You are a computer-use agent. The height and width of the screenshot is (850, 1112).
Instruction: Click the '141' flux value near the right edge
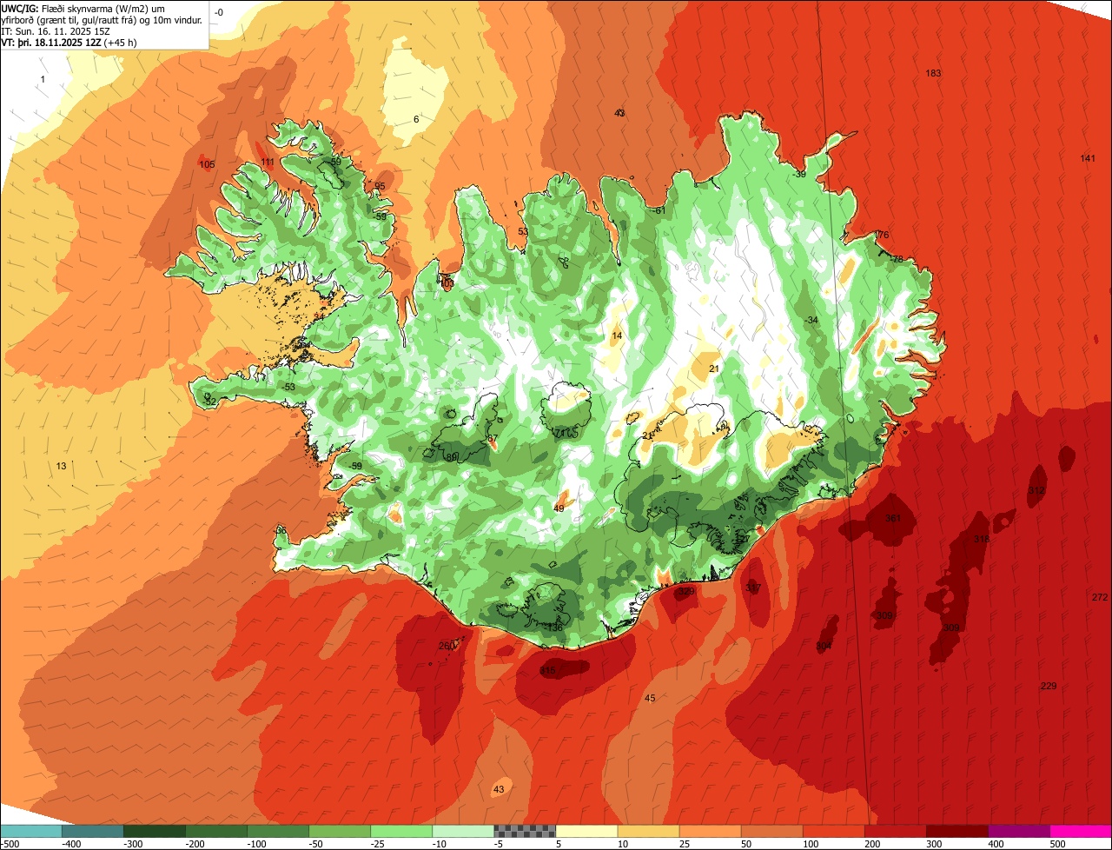1088,158
